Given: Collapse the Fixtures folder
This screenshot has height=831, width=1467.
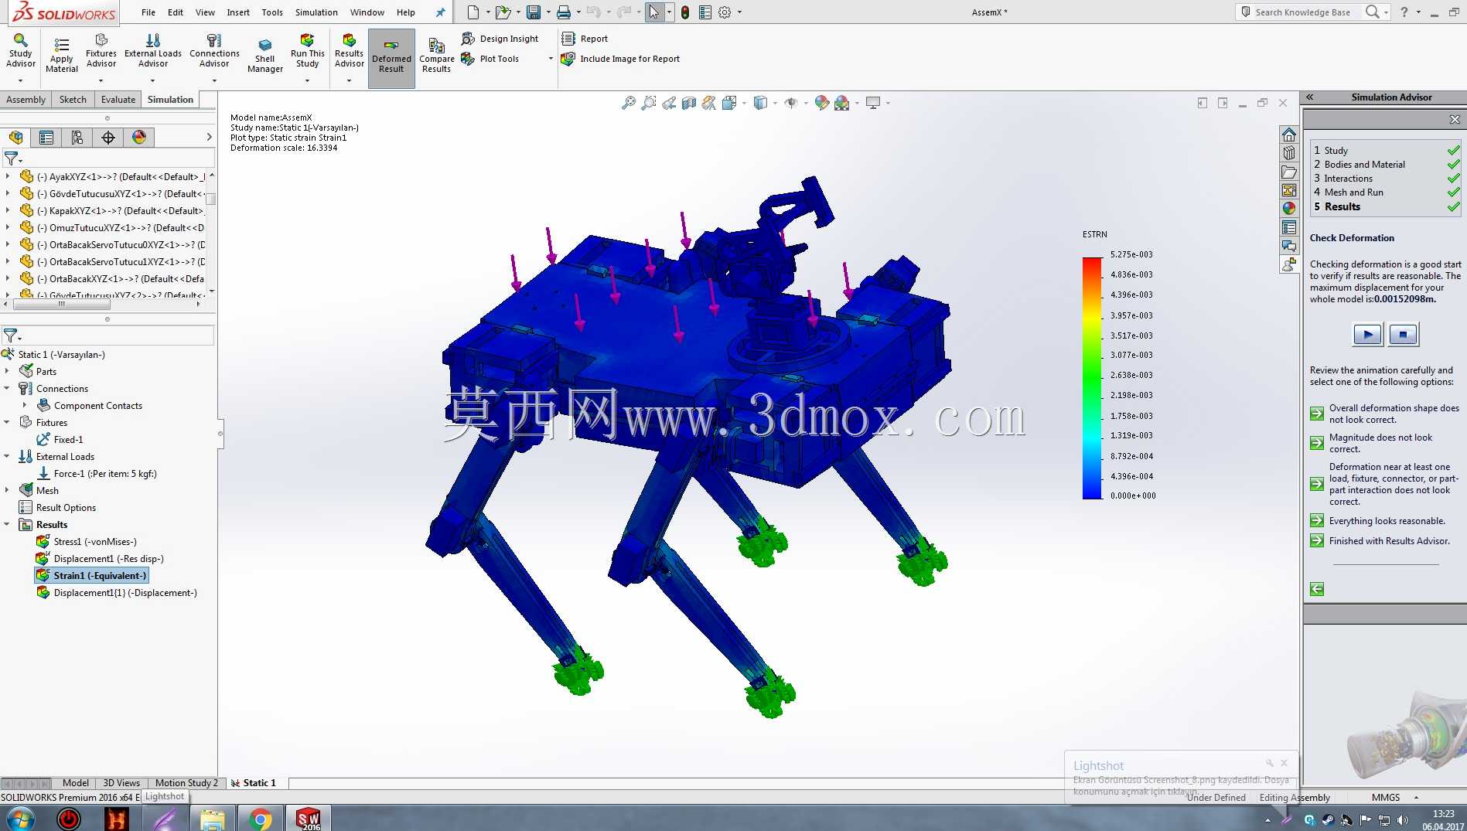Looking at the screenshot, I should point(7,423).
